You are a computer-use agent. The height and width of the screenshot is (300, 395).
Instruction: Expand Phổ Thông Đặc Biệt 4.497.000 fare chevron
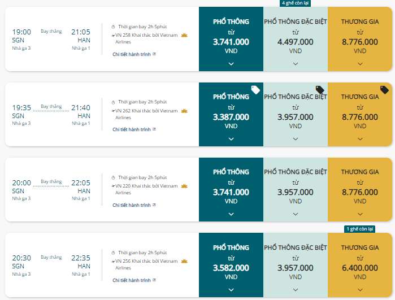click(x=296, y=64)
